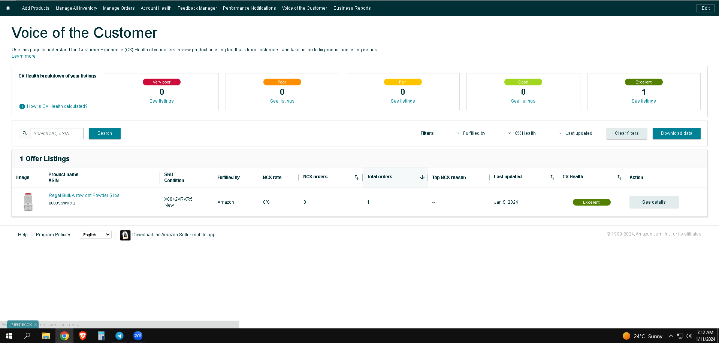Image resolution: width=719 pixels, height=343 pixels.
Task: Click the Amazon Seller app icon in the footer
Action: coord(125,235)
